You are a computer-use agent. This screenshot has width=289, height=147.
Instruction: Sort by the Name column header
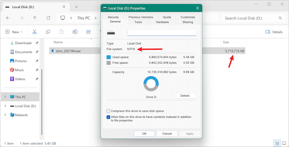click(58, 42)
